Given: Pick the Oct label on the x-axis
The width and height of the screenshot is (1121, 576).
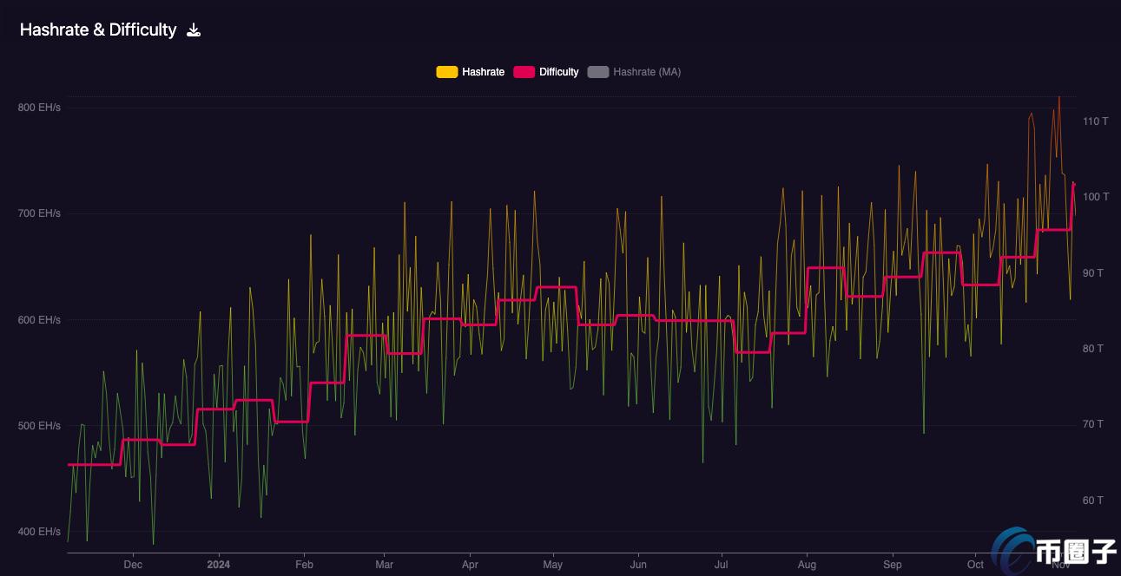Looking at the screenshot, I should pyautogui.click(x=976, y=564).
